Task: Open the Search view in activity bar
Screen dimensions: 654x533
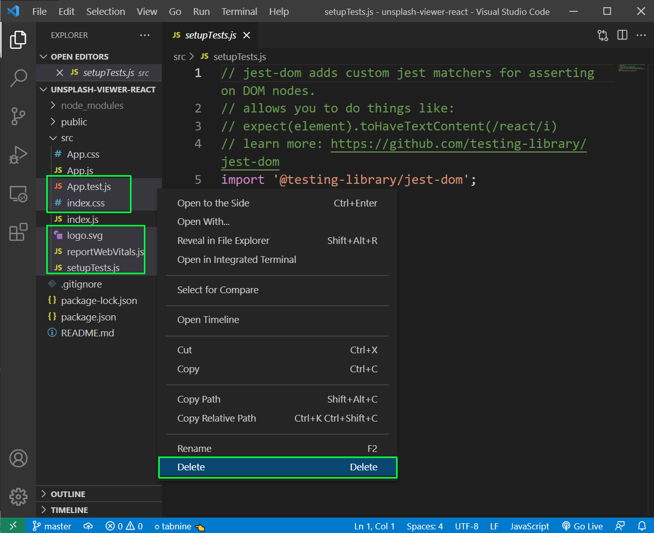Action: [x=18, y=78]
